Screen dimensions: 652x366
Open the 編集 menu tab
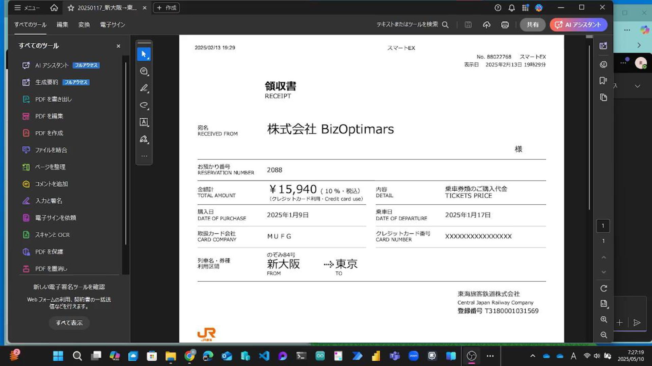tap(62, 25)
